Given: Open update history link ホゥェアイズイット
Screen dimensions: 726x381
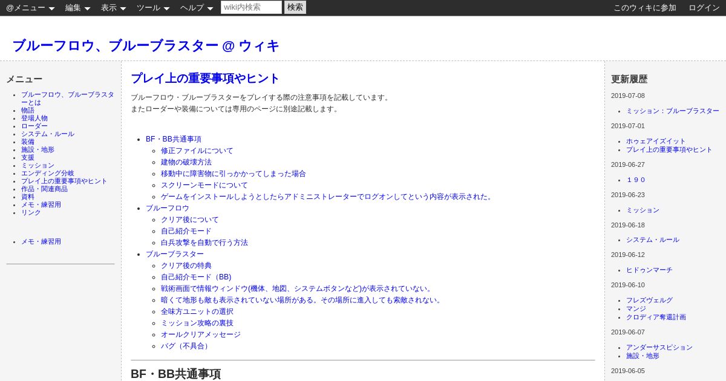Looking at the screenshot, I should tap(656, 142).
